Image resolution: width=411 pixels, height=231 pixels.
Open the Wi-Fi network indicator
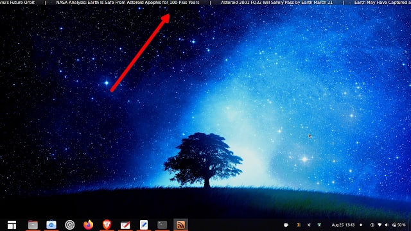(x=380, y=225)
